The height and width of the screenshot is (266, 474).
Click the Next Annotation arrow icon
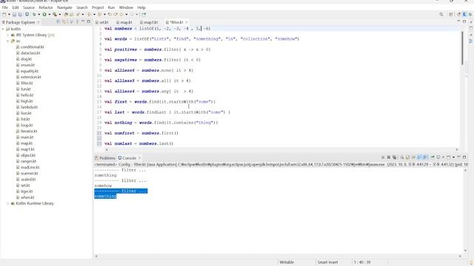click(x=89, y=15)
